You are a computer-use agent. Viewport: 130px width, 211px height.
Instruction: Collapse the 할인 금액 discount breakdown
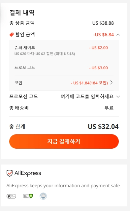(x=118, y=35)
